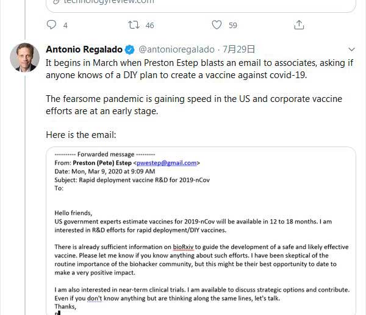The image size is (366, 315).
Task: Click the reply speech bubble icon
Action: coord(51,25)
